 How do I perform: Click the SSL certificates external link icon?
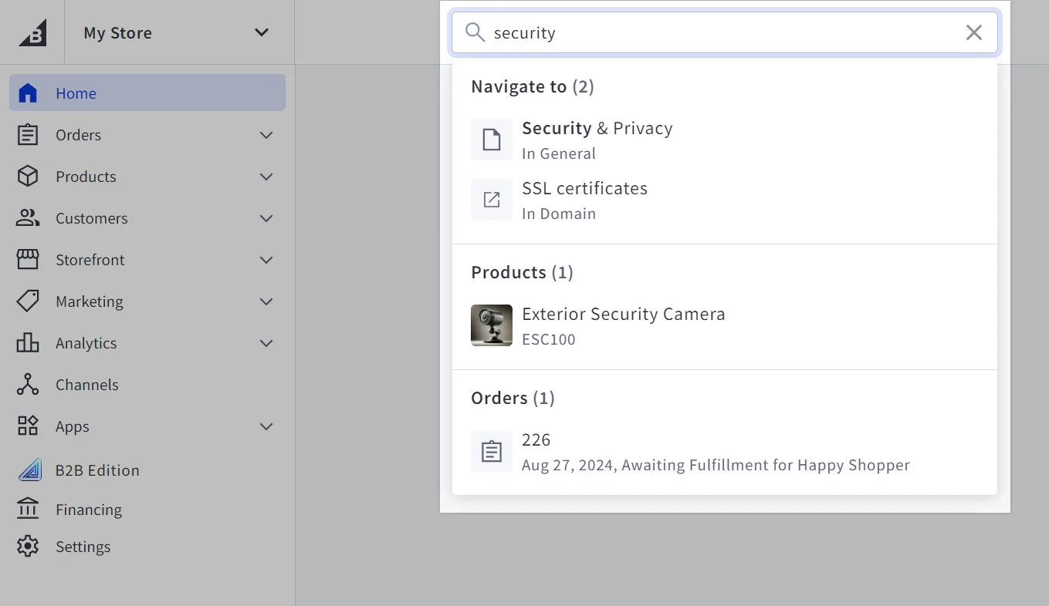click(x=492, y=200)
